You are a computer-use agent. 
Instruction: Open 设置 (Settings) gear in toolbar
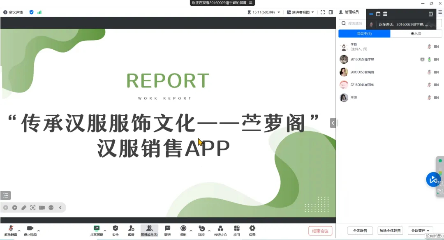point(252,229)
